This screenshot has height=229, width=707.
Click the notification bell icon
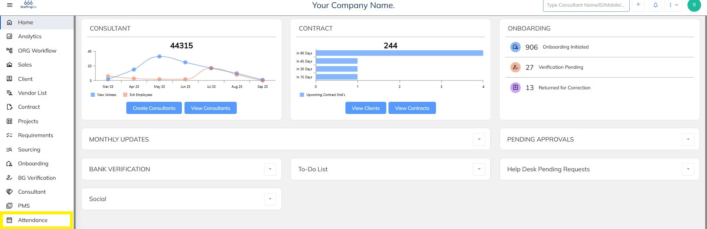[655, 5]
